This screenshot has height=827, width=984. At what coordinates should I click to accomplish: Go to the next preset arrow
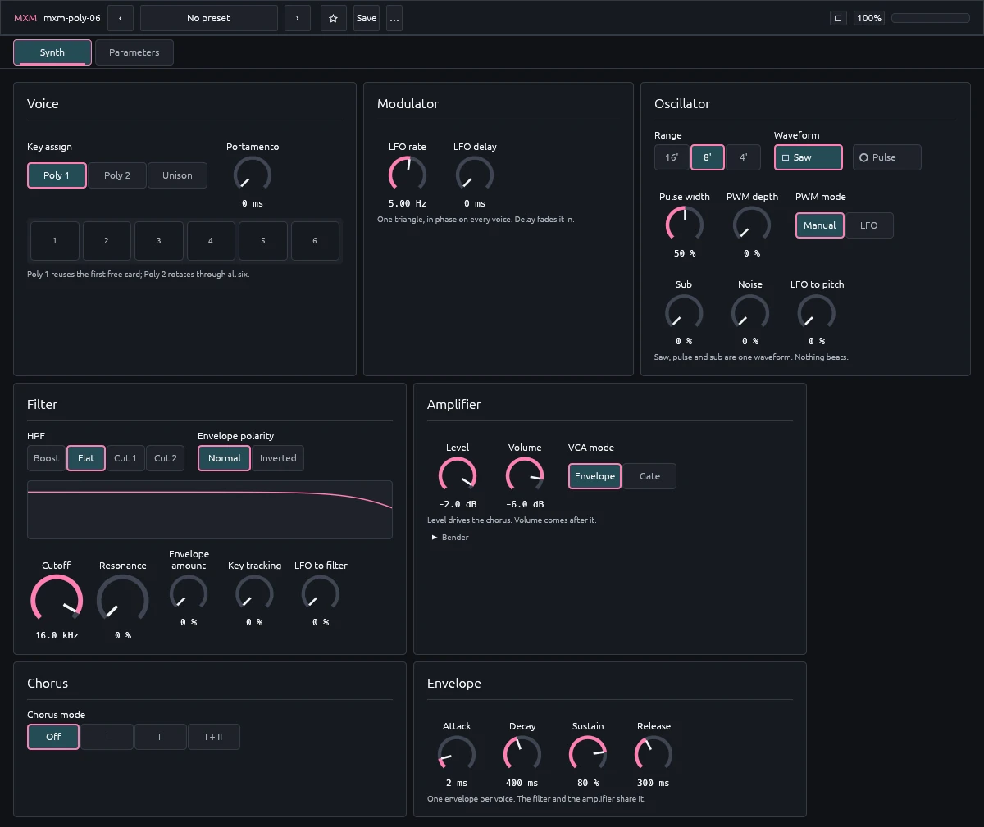[x=297, y=18]
